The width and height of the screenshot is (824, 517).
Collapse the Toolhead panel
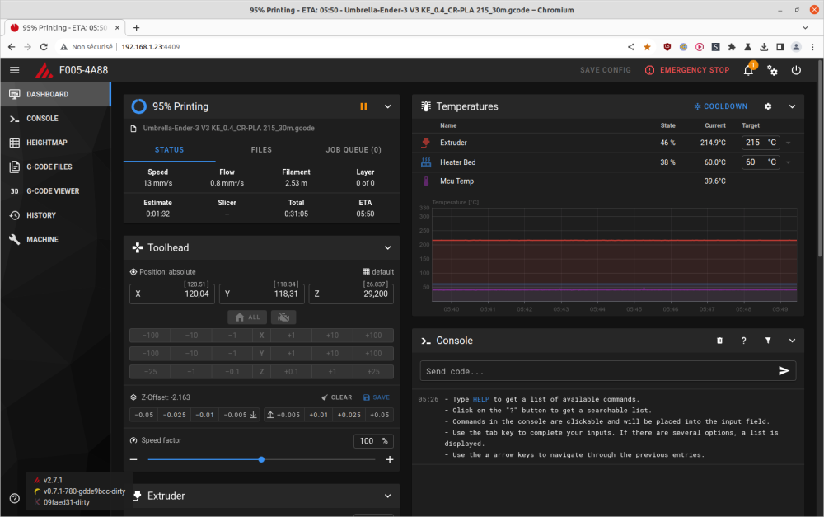(388, 247)
